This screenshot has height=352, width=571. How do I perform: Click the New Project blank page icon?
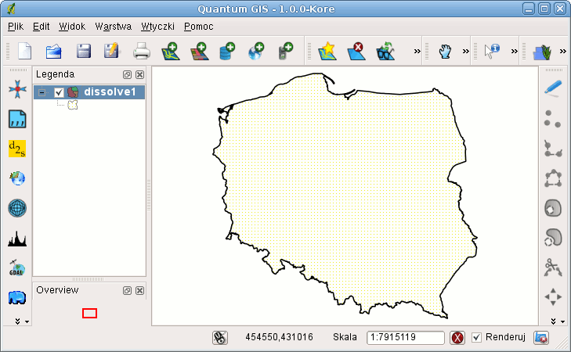24,52
